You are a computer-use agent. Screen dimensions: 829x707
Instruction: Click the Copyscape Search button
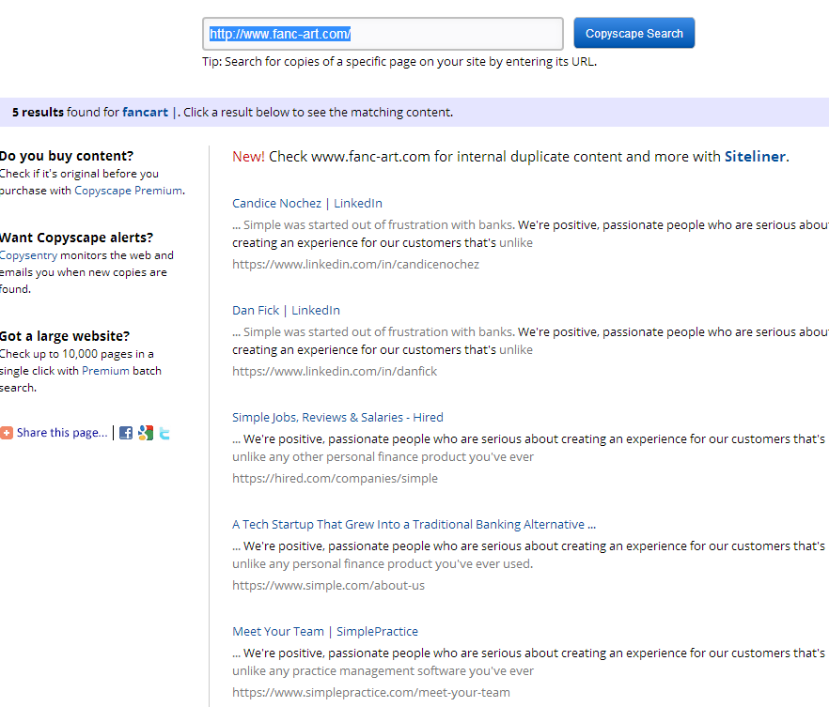pos(633,33)
